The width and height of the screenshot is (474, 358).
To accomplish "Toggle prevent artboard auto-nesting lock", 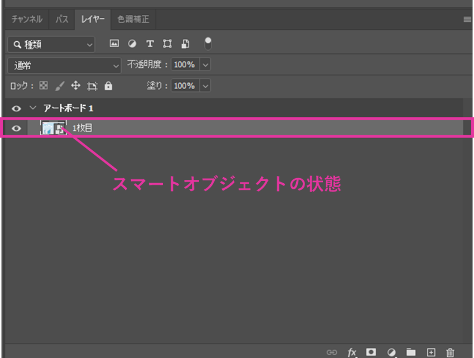I will click(92, 86).
